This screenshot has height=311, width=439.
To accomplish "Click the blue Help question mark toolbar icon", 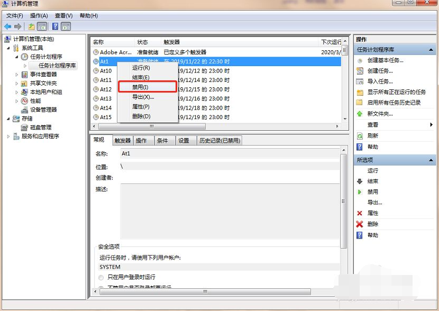I will (56, 25).
